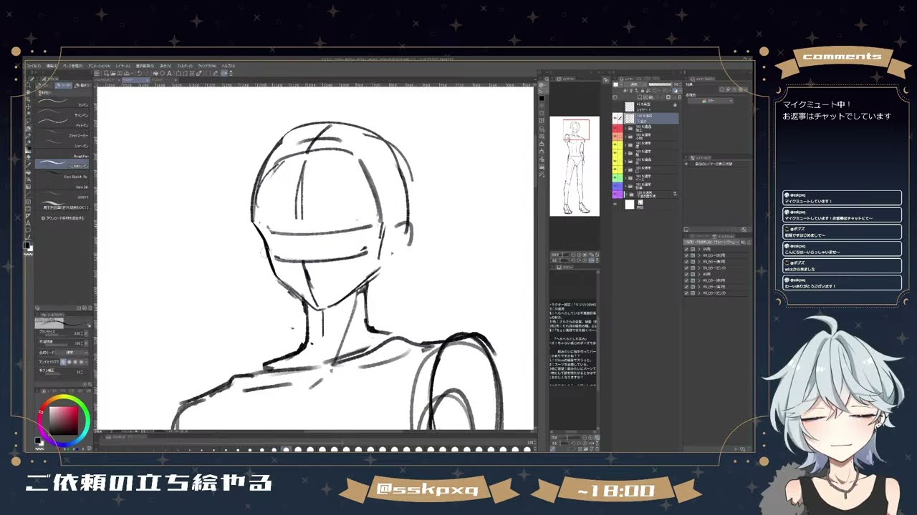Select RoughPen brush
The image size is (917, 515).
(62, 153)
